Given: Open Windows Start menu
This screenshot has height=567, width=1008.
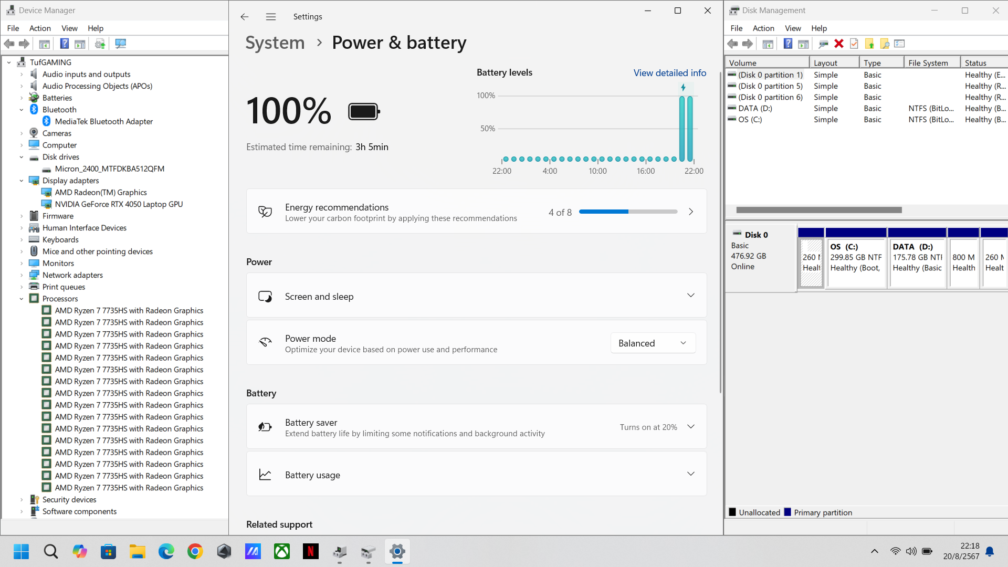Looking at the screenshot, I should click(x=22, y=551).
